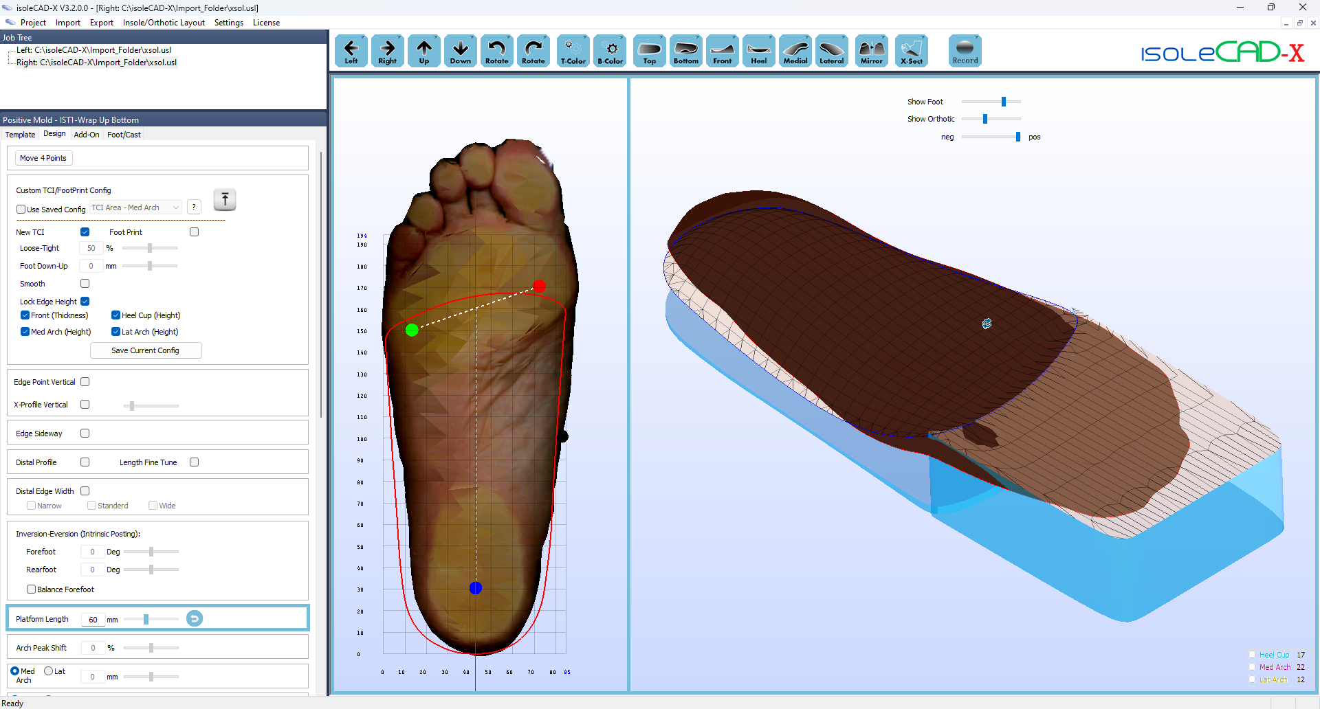Click the Mirror tool icon
1320x709 pixels.
871,50
